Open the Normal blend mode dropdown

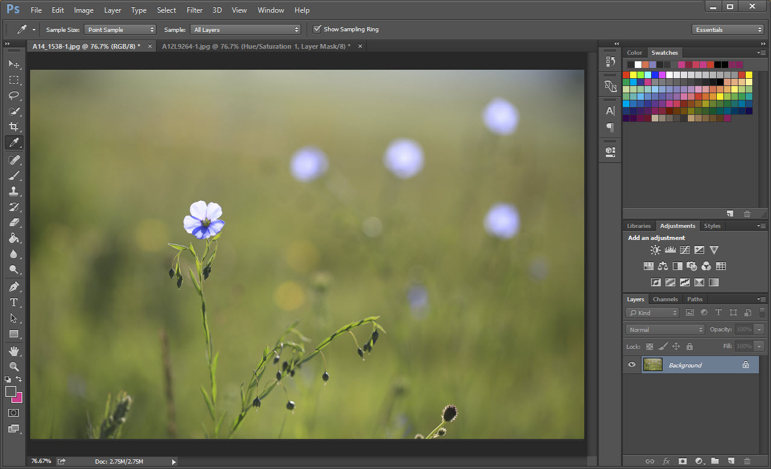tap(665, 330)
